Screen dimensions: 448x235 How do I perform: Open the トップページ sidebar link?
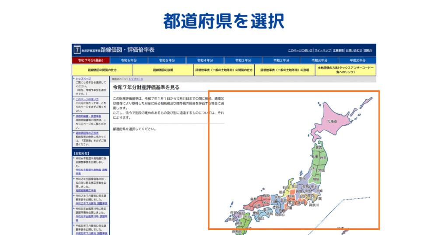tap(84, 79)
